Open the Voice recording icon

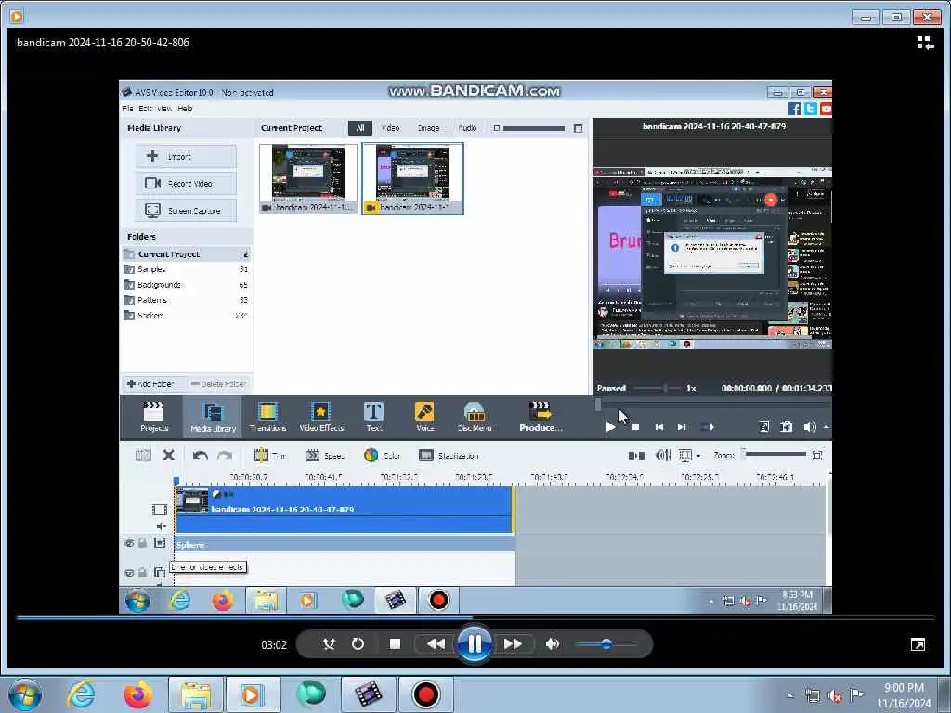tap(424, 417)
